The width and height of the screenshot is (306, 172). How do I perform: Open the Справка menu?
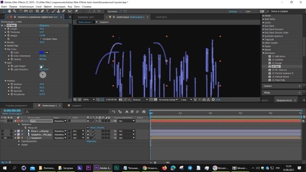coord(87,7)
